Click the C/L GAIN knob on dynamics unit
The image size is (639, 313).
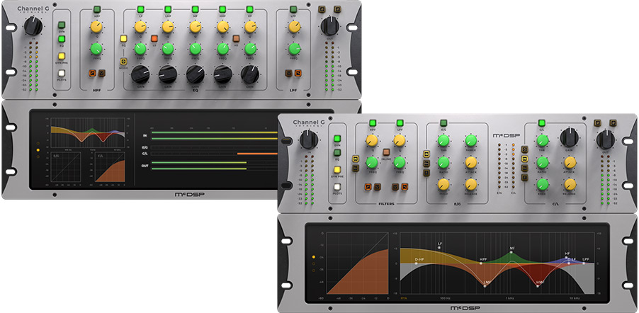pos(570,137)
